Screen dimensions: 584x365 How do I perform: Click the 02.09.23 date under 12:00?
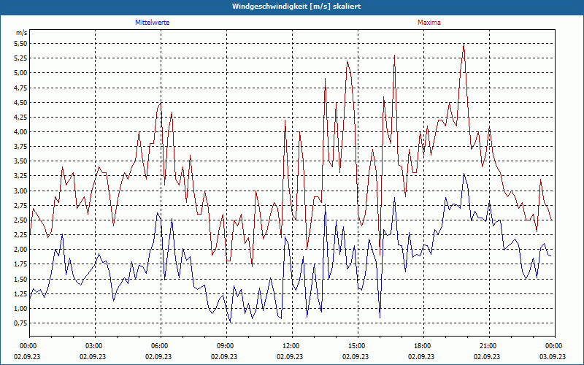point(290,356)
